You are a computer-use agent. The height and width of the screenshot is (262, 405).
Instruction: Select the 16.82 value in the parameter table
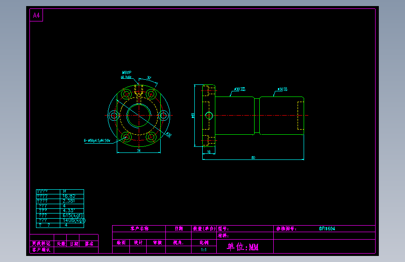[69, 196]
